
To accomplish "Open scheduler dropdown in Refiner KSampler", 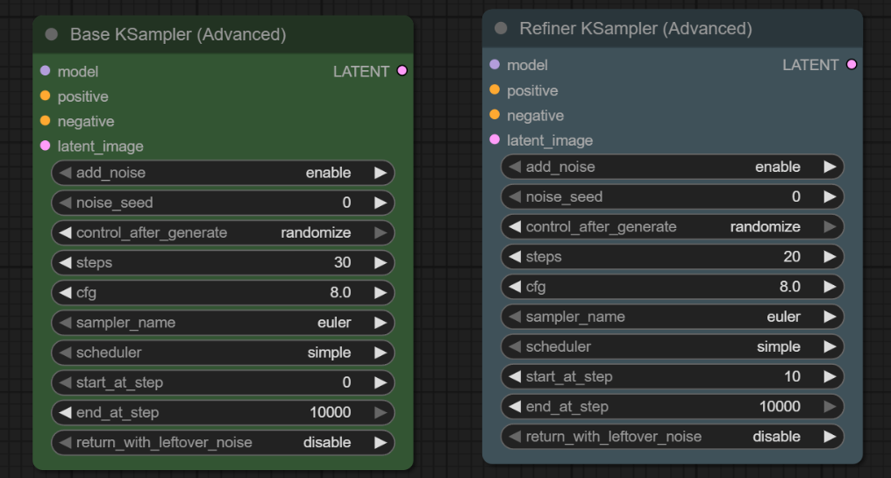I will (x=672, y=346).
